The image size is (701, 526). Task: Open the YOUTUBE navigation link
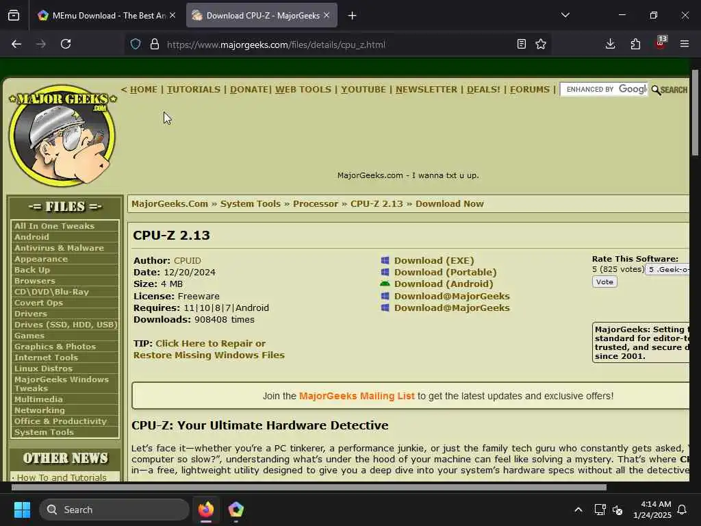click(x=364, y=90)
